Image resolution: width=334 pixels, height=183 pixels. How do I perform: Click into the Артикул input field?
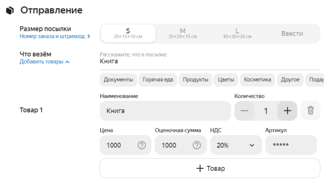coord(291,145)
